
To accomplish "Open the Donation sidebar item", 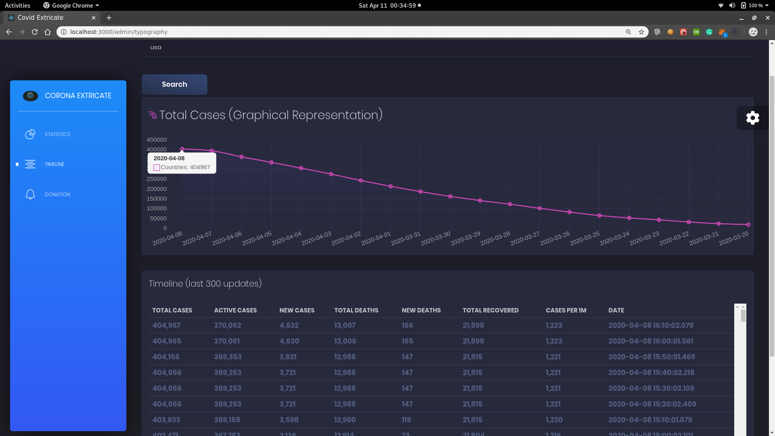I will 57,195.
